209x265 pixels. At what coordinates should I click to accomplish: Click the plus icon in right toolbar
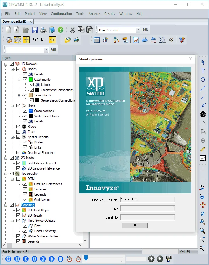203,170
